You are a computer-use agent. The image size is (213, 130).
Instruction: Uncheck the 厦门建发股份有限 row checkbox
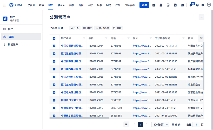coord(54,54)
